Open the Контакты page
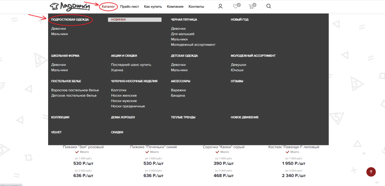The width and height of the screenshot is (385, 186). click(x=196, y=7)
